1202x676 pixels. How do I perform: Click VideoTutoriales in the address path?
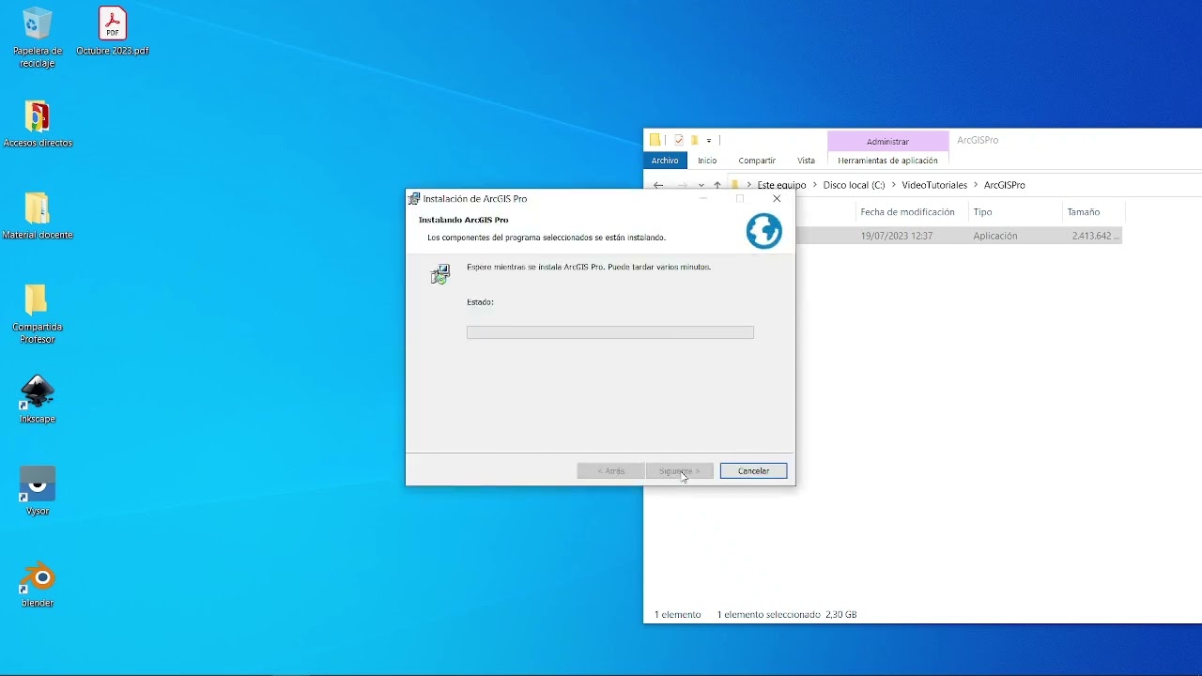click(x=934, y=185)
